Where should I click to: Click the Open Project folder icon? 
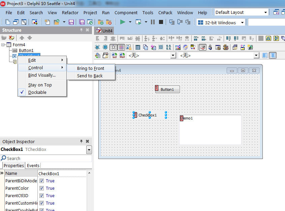tap(57, 22)
